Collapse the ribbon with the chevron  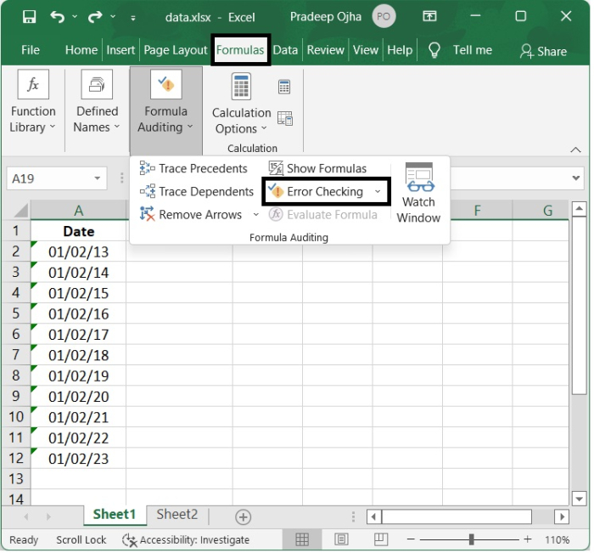(575, 150)
